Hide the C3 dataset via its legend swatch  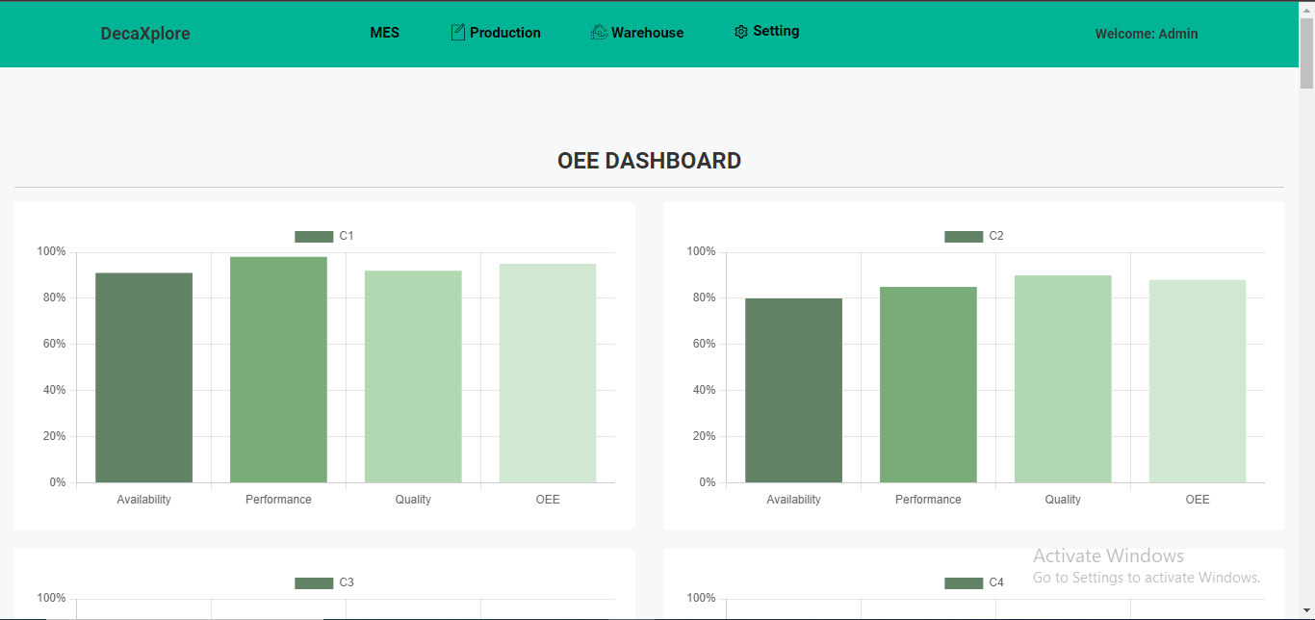314,583
